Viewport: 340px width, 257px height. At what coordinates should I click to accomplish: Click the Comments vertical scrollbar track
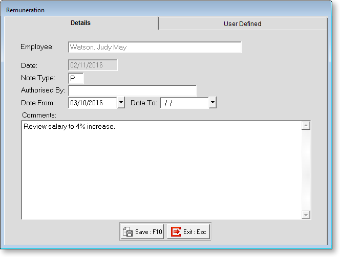(x=306, y=171)
